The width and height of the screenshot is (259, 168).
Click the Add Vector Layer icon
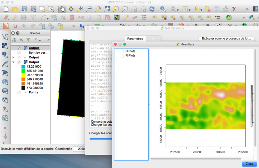coord(5,37)
